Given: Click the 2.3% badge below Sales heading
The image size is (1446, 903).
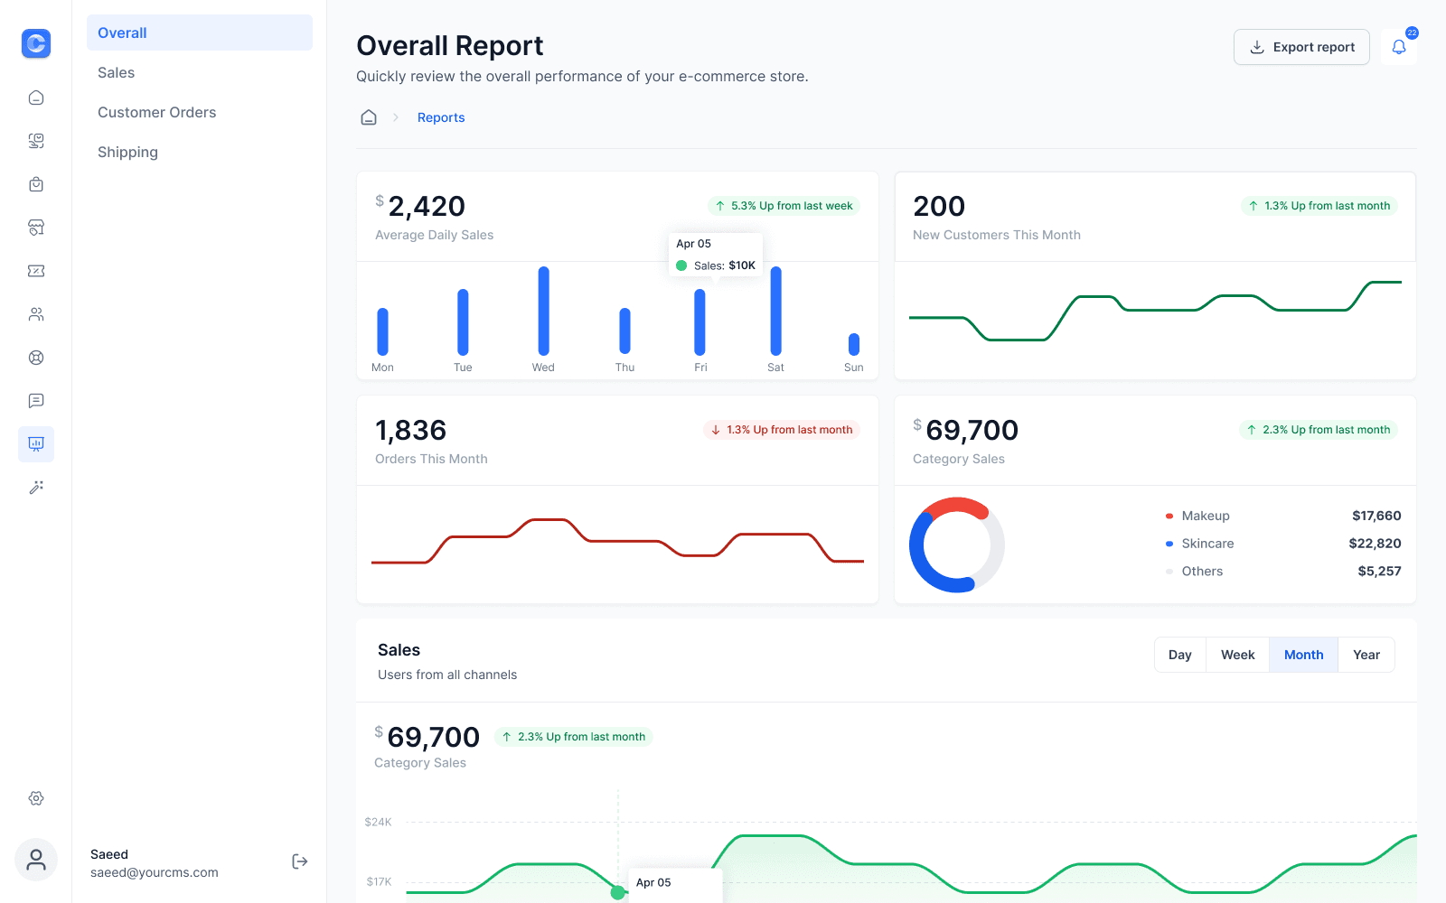Looking at the screenshot, I should point(574,737).
